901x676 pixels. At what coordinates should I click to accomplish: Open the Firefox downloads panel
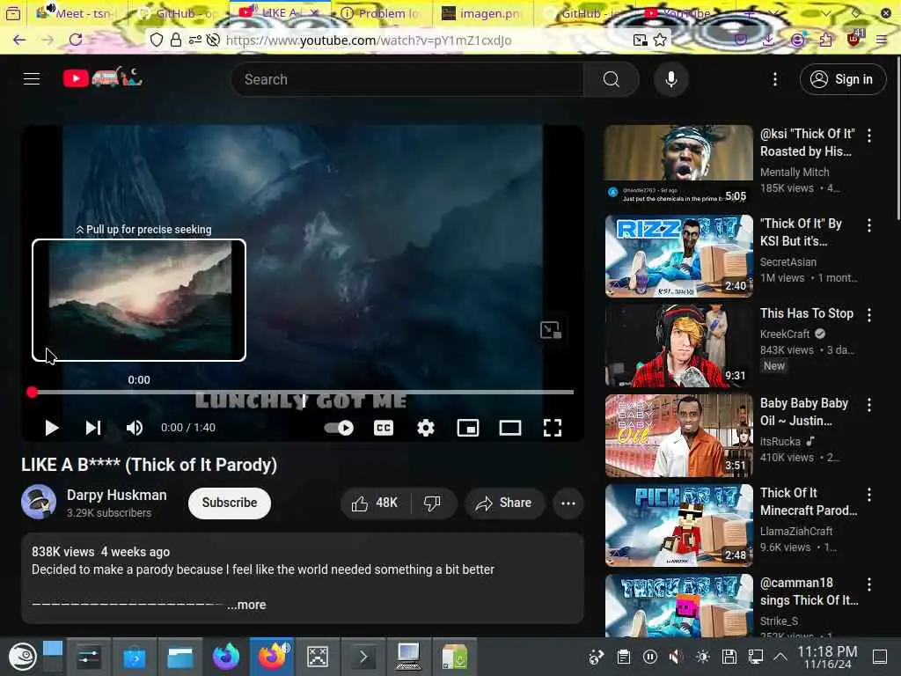(768, 40)
